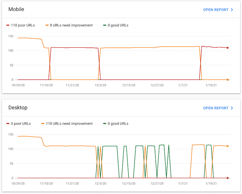
Task: Click the 10/29/20 date label on Mobile chart
Action: [18, 85]
